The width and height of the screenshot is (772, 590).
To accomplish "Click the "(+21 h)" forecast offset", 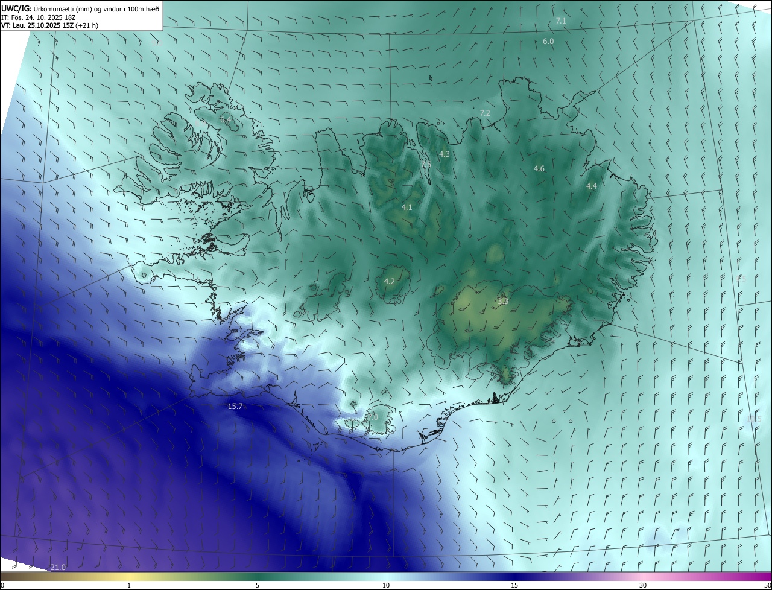I will pos(87,25).
